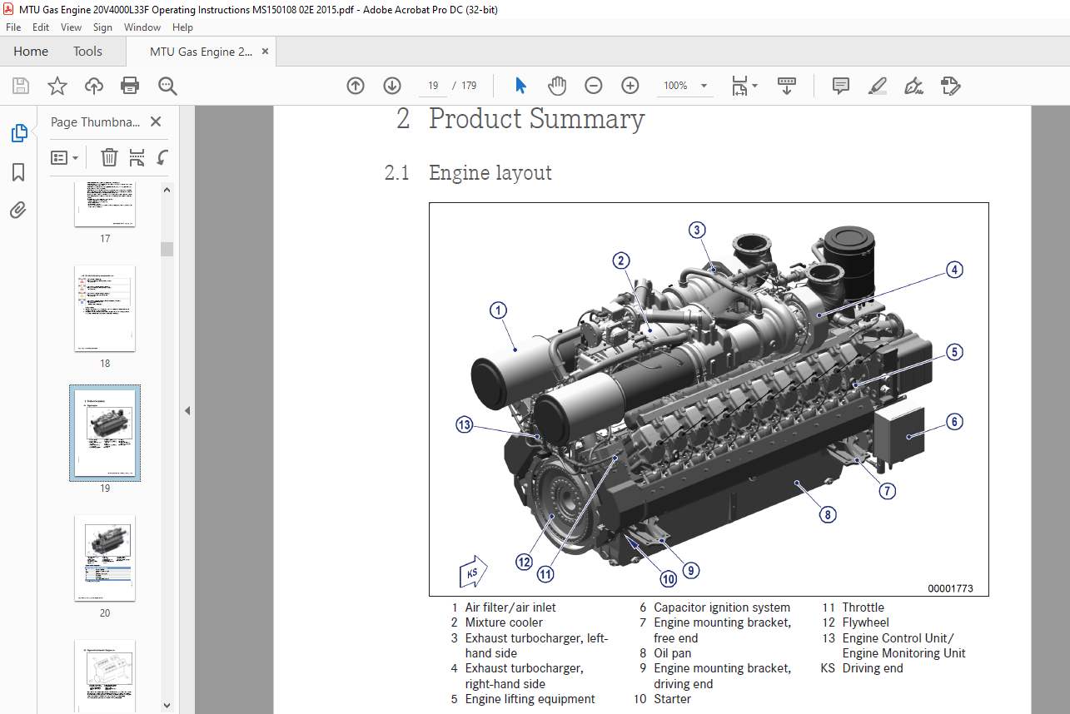
Task: Open the File menu
Action: (x=13, y=27)
